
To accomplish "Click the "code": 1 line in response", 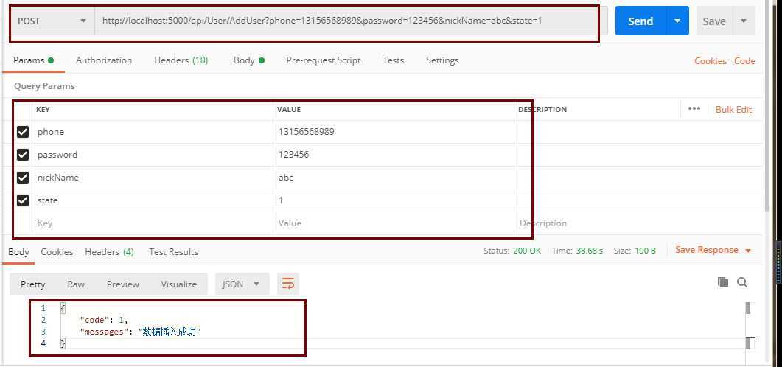I will point(104,320).
